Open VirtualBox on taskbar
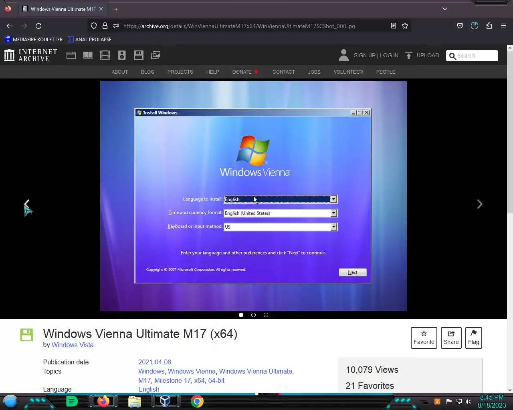 coord(165,401)
